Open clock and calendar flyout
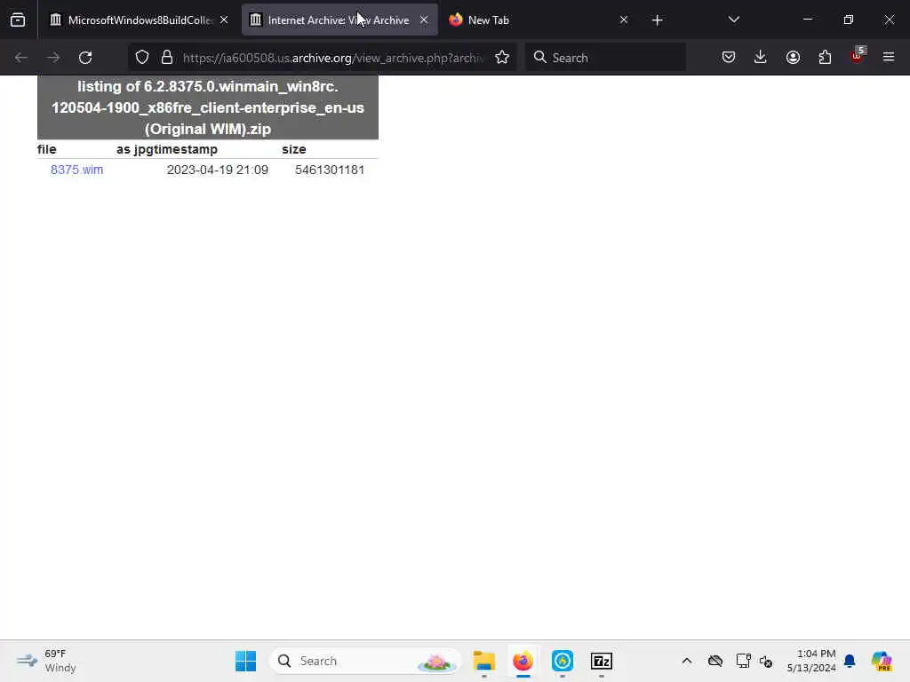 point(811,661)
